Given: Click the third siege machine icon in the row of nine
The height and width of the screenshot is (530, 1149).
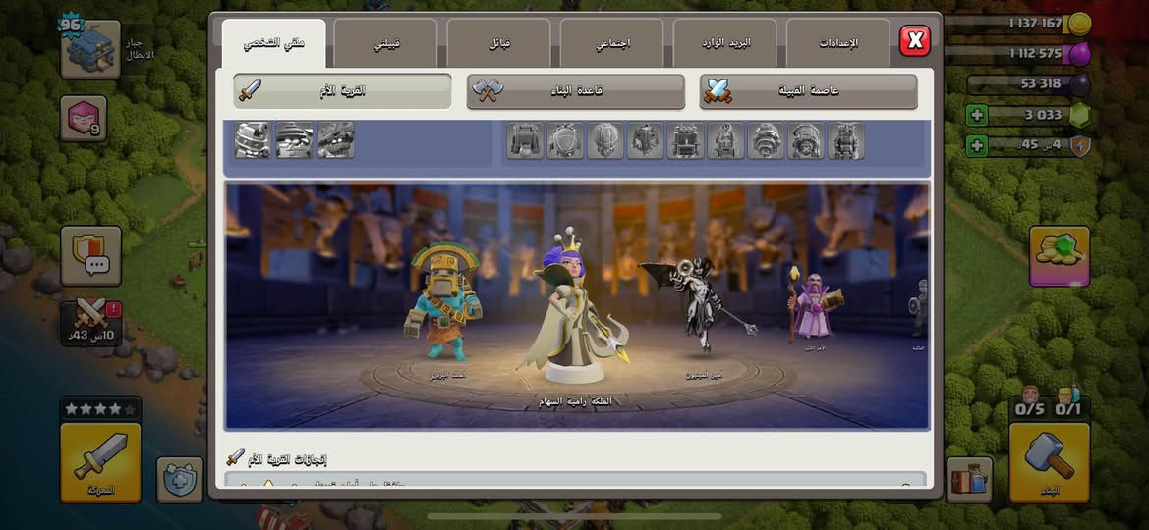Looking at the screenshot, I should (x=605, y=140).
